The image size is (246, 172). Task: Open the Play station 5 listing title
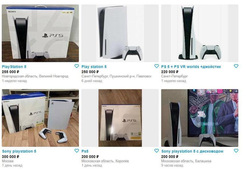(x=94, y=67)
